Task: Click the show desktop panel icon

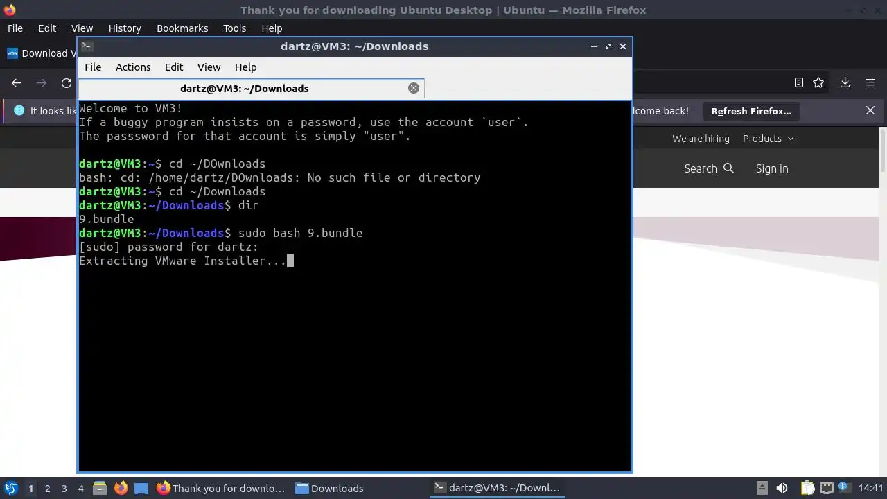Action: [x=141, y=488]
